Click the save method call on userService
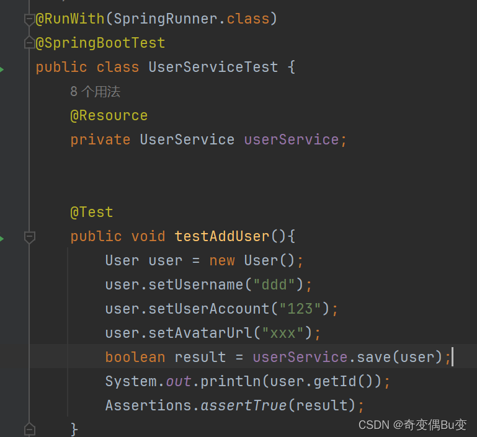 [373, 357]
